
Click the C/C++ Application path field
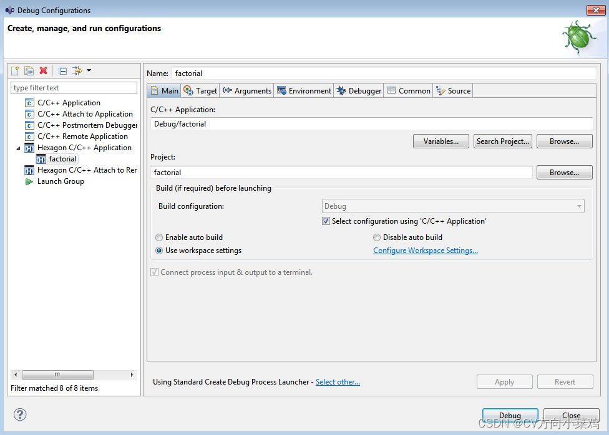tap(371, 124)
